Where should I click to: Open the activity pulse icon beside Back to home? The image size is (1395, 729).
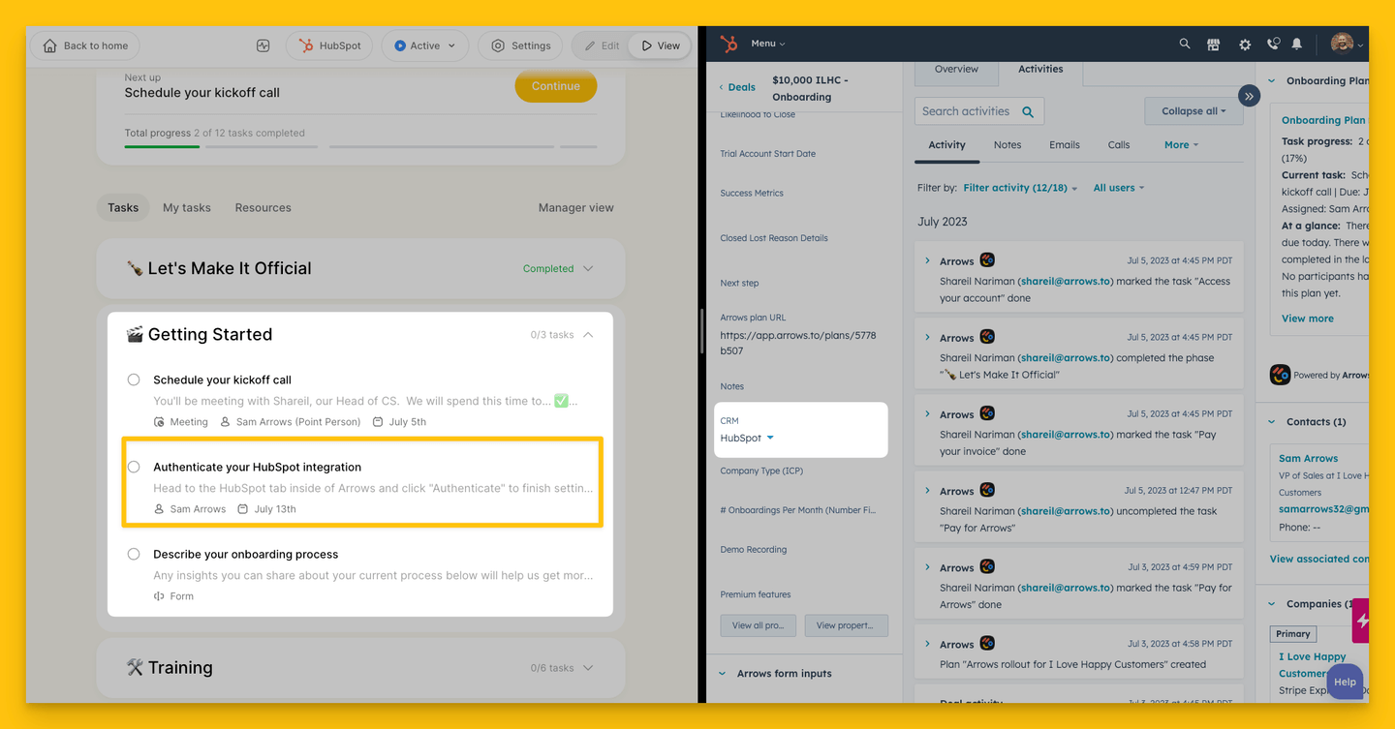pos(263,46)
